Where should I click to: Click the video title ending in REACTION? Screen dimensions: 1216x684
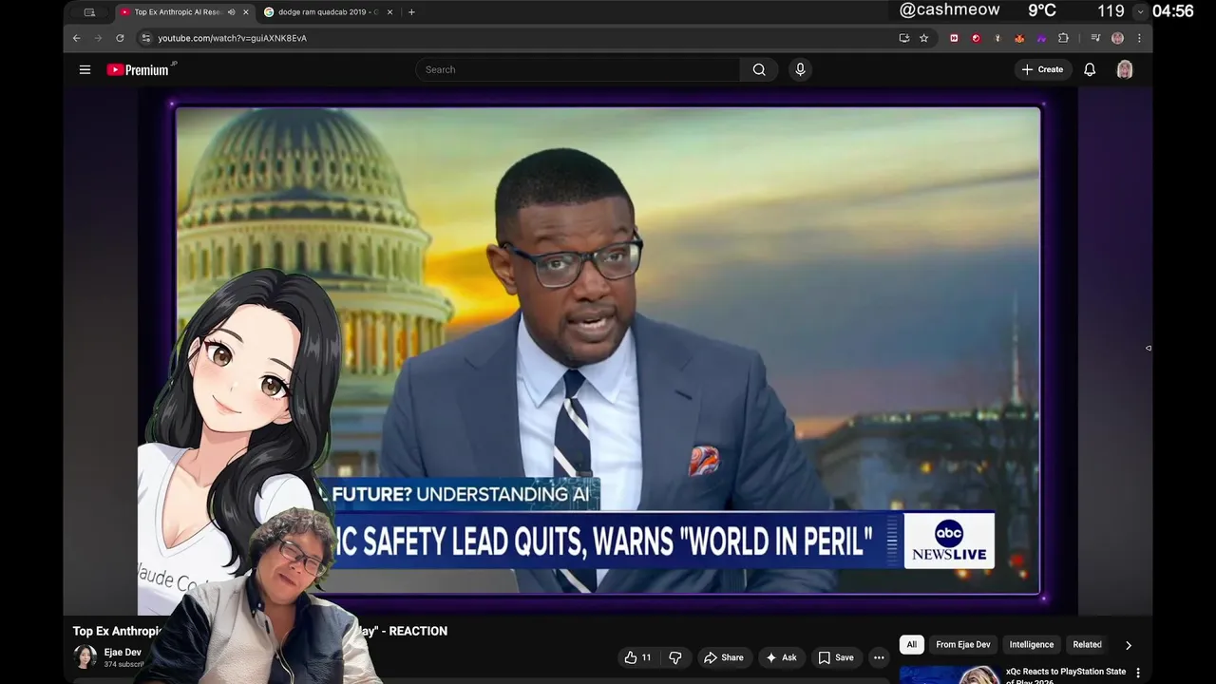point(260,631)
